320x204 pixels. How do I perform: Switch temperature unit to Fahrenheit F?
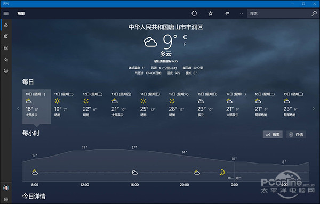coord(185,44)
